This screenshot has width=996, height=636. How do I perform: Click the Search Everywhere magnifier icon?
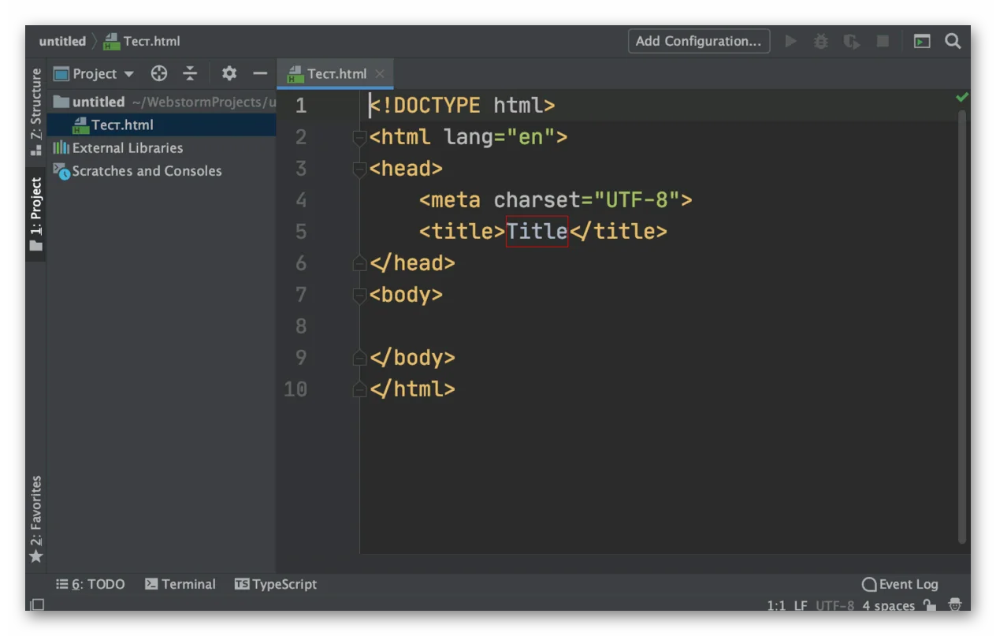tap(953, 41)
